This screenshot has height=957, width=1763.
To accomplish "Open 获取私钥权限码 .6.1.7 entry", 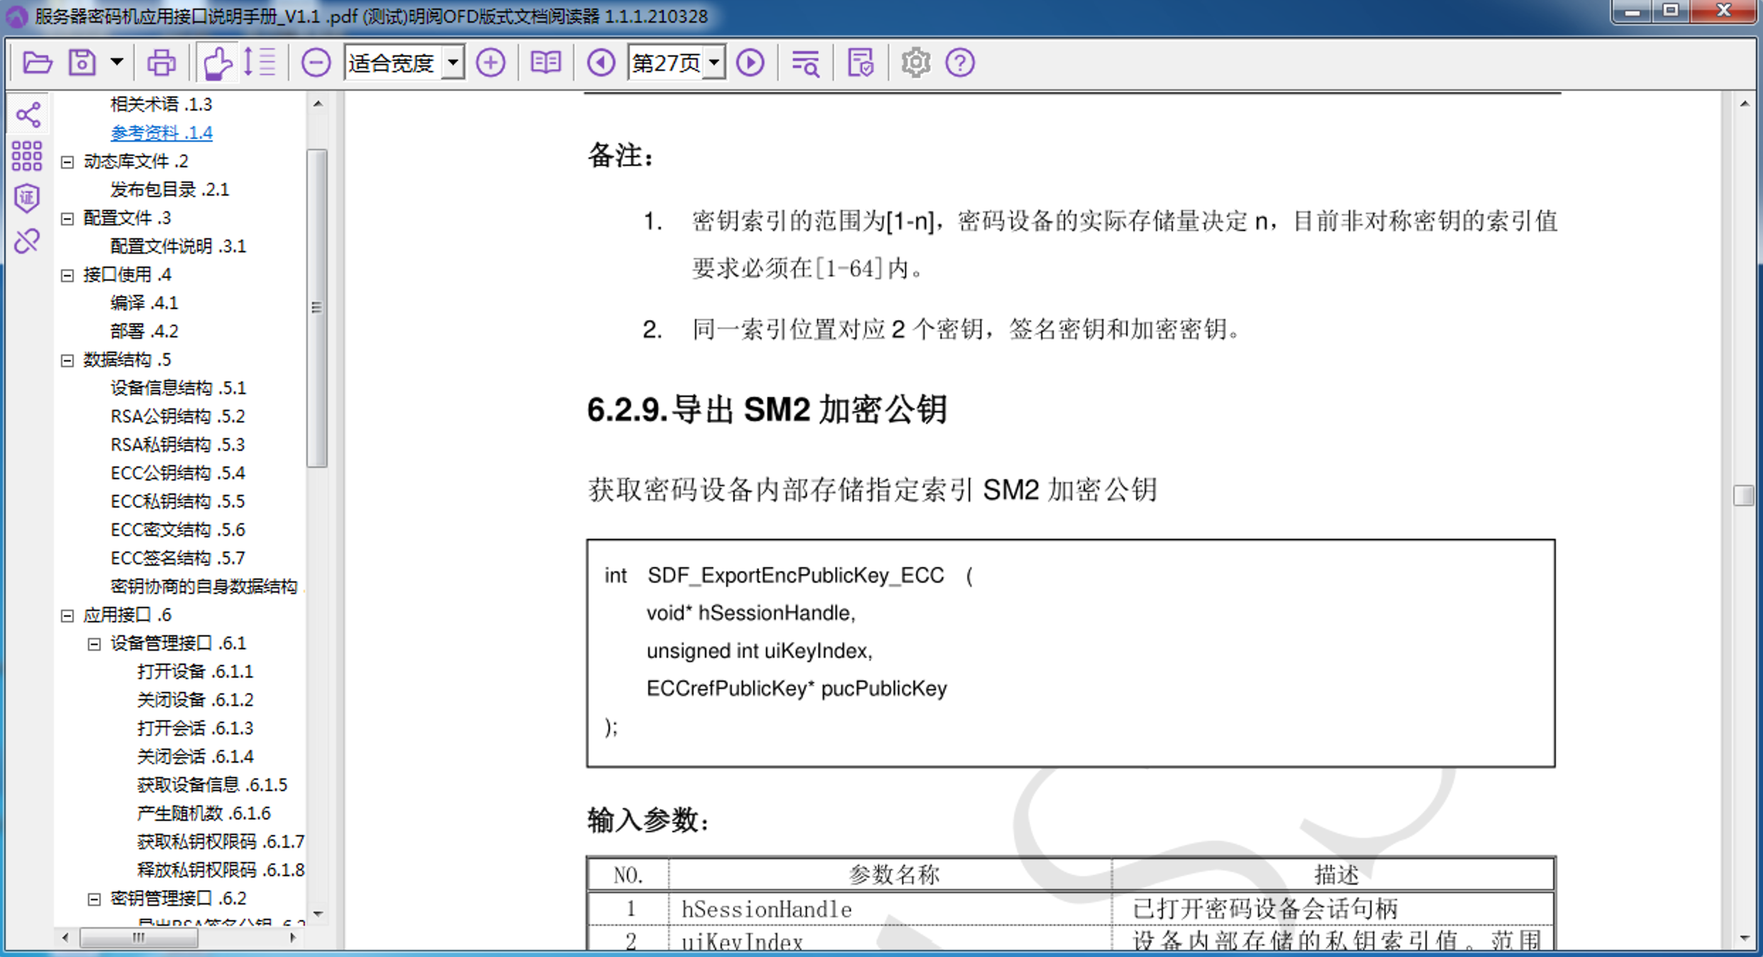I will point(221,841).
